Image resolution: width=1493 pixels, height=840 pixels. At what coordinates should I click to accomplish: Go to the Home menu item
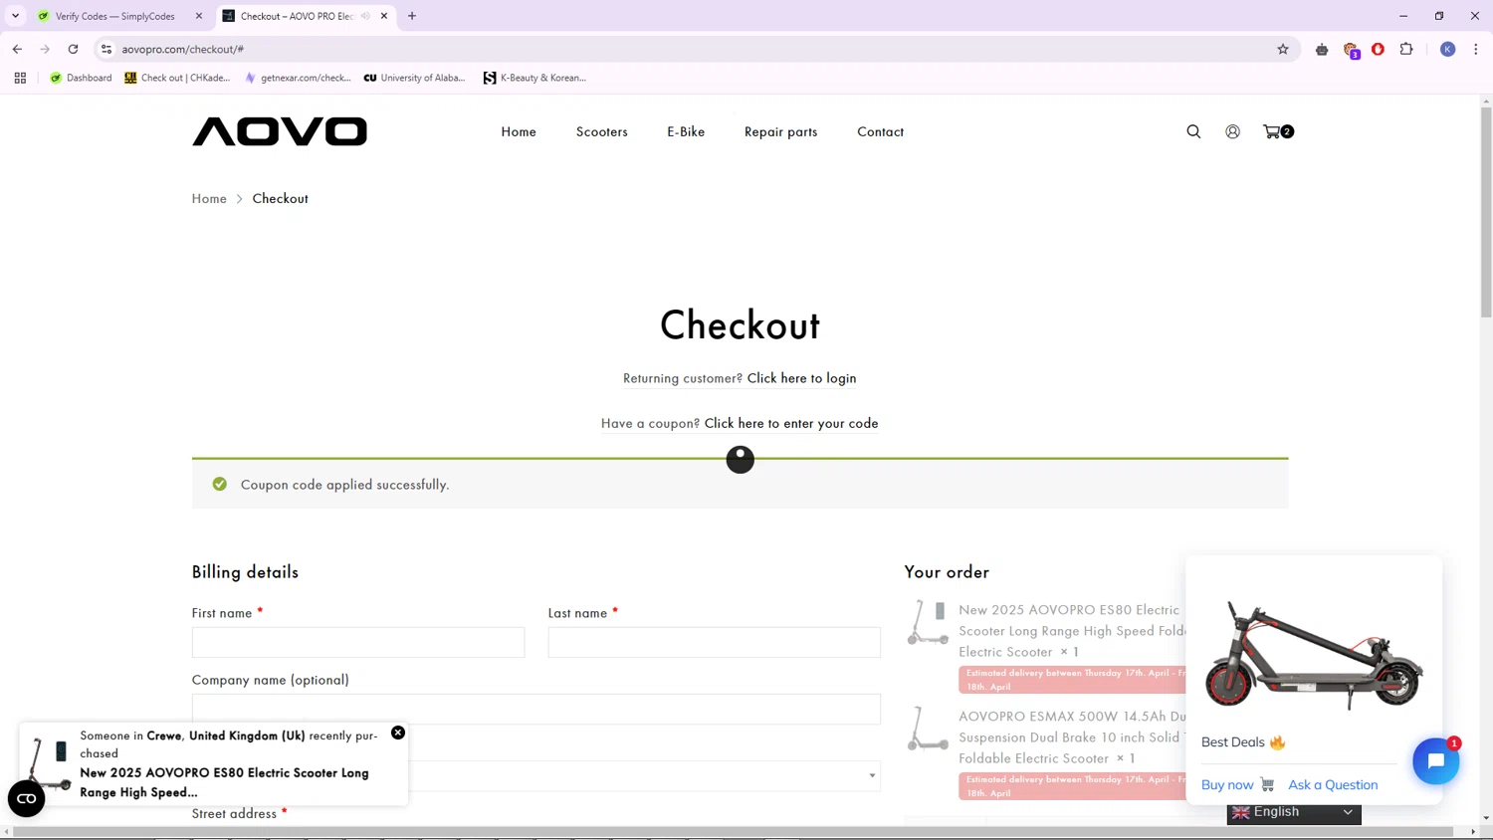519,131
